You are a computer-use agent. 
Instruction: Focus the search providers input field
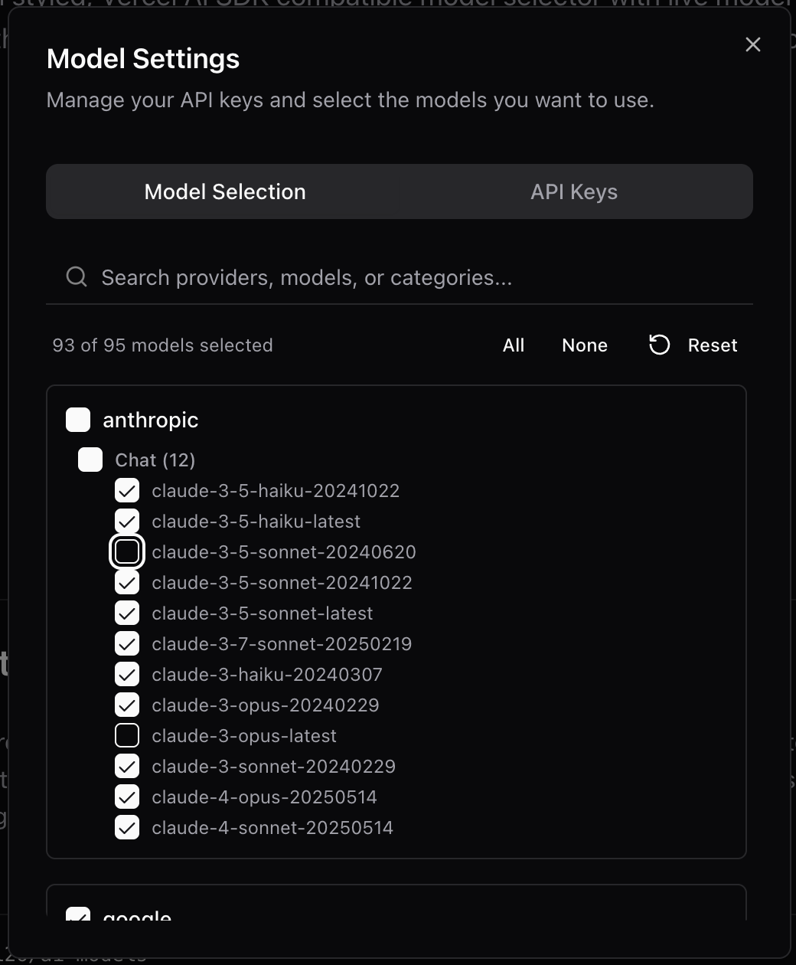point(400,277)
